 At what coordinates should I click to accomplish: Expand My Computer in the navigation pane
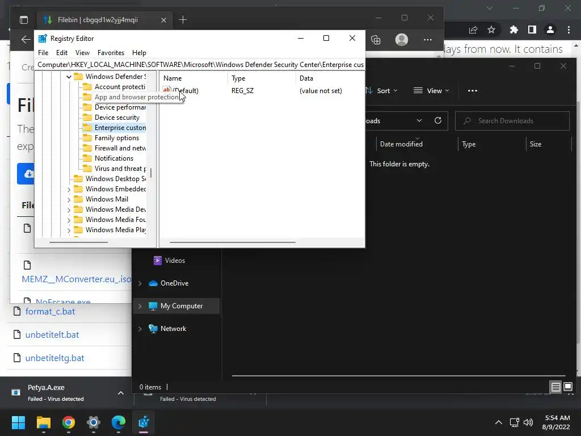pyautogui.click(x=140, y=306)
